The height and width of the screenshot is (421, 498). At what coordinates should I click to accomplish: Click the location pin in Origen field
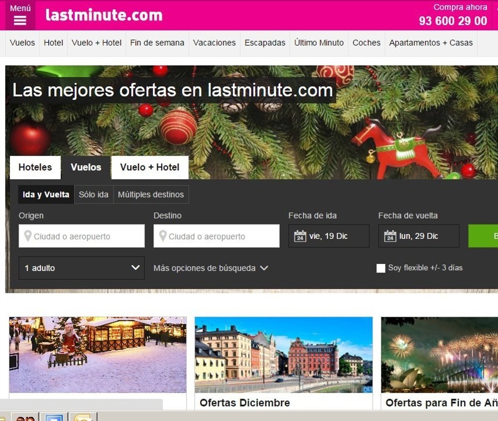point(28,236)
